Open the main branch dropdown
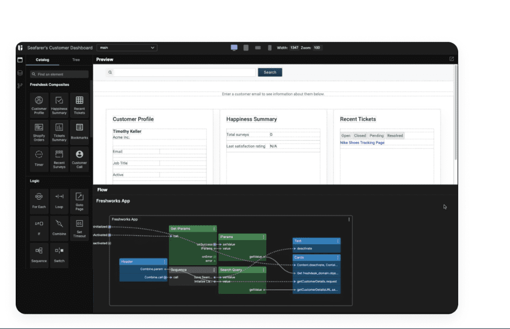Viewport: 510px width, 329px height. [x=127, y=48]
